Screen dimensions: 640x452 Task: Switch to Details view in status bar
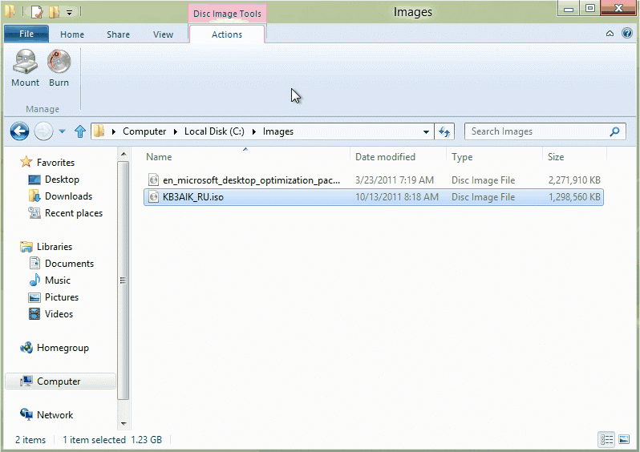click(606, 439)
